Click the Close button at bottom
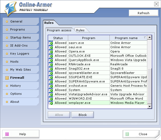 (141, 134)
